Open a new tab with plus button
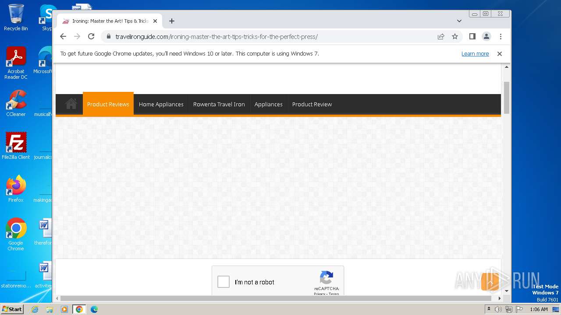561x315 pixels. click(172, 21)
